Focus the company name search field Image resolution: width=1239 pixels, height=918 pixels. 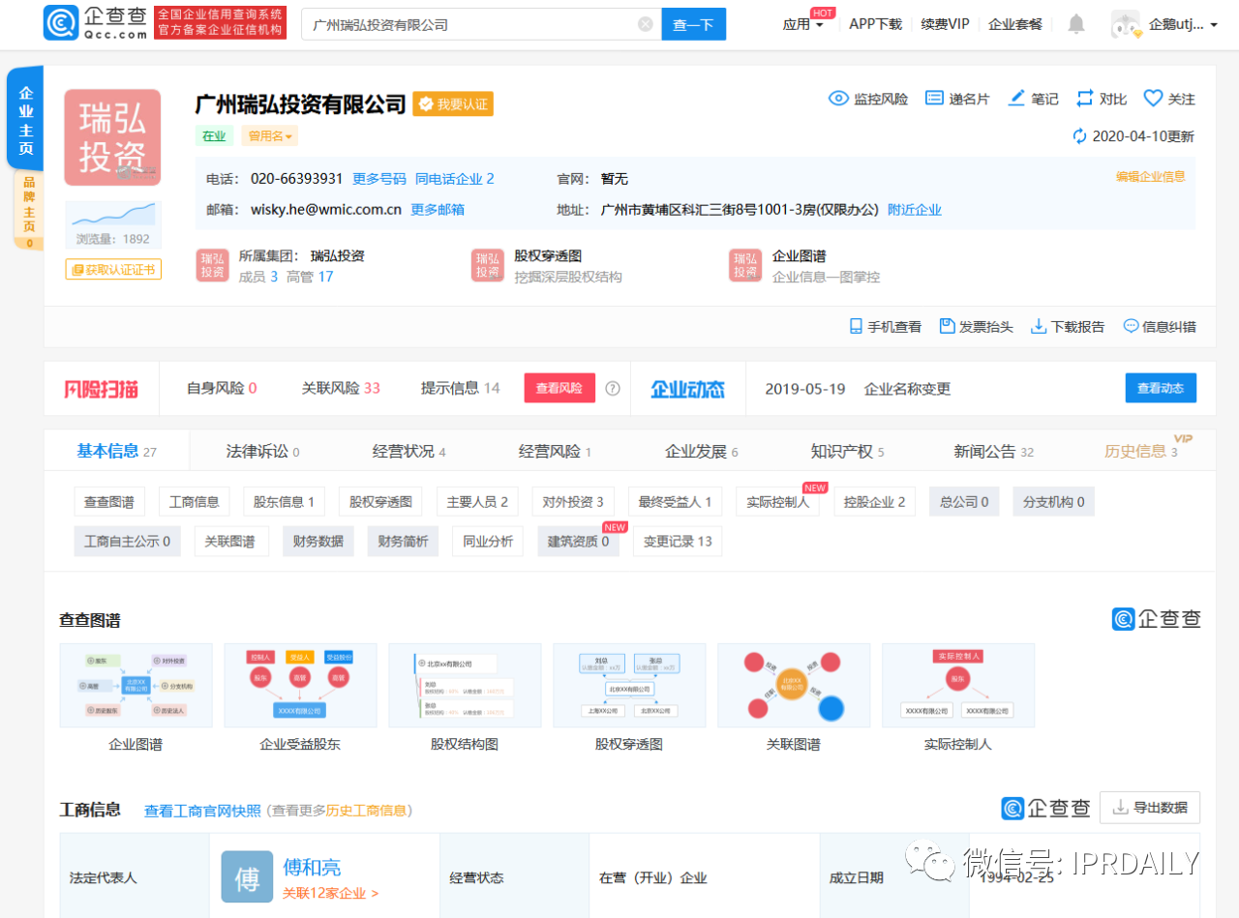[481, 24]
